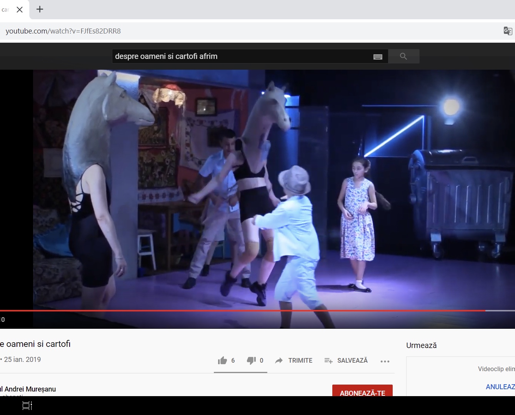Click ANULEAZĂ in the Urmează panel
The height and width of the screenshot is (415, 515).
coord(500,387)
